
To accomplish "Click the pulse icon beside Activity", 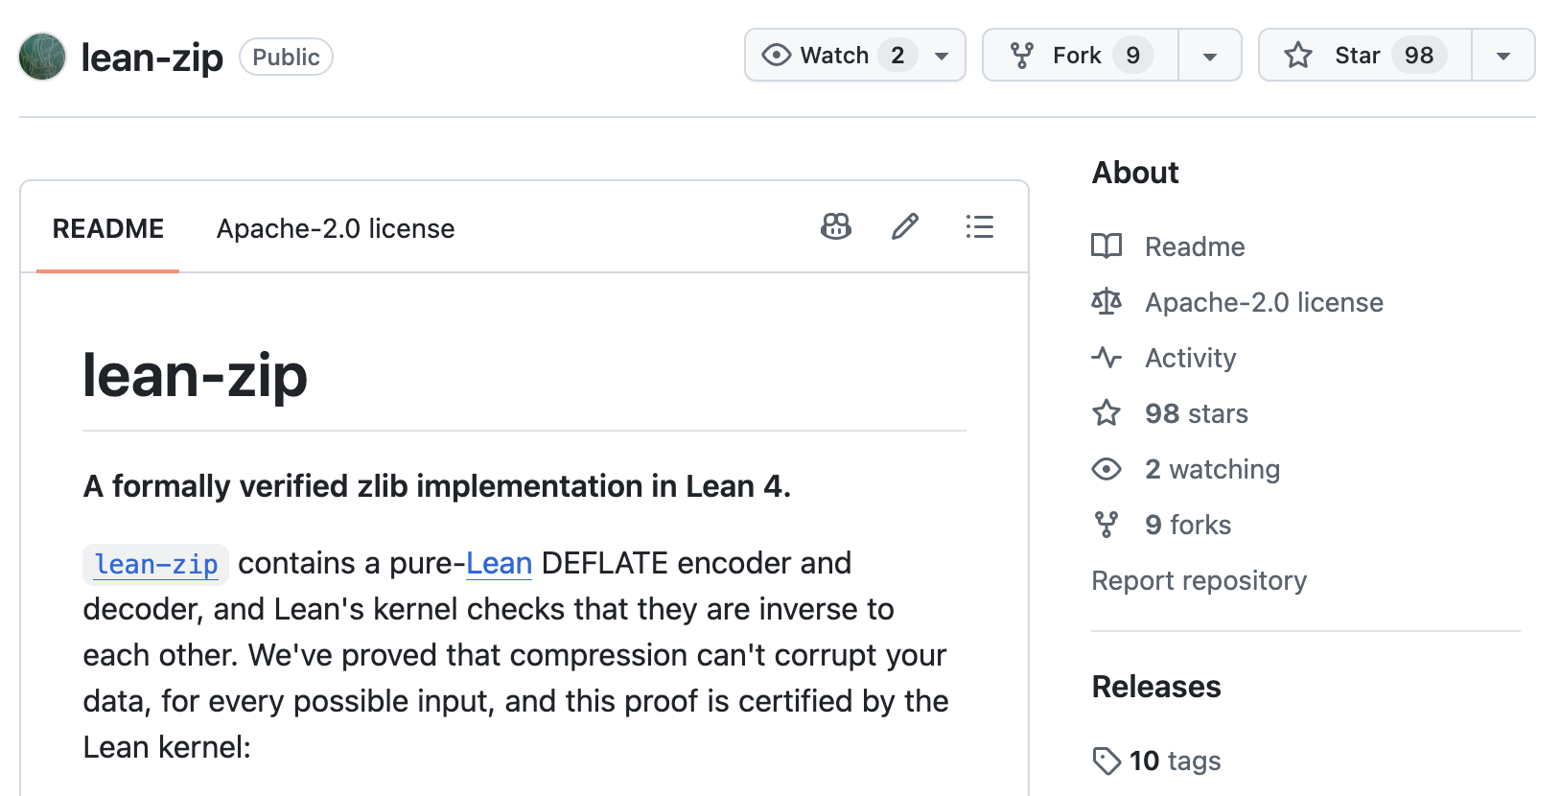I will coord(1107,358).
